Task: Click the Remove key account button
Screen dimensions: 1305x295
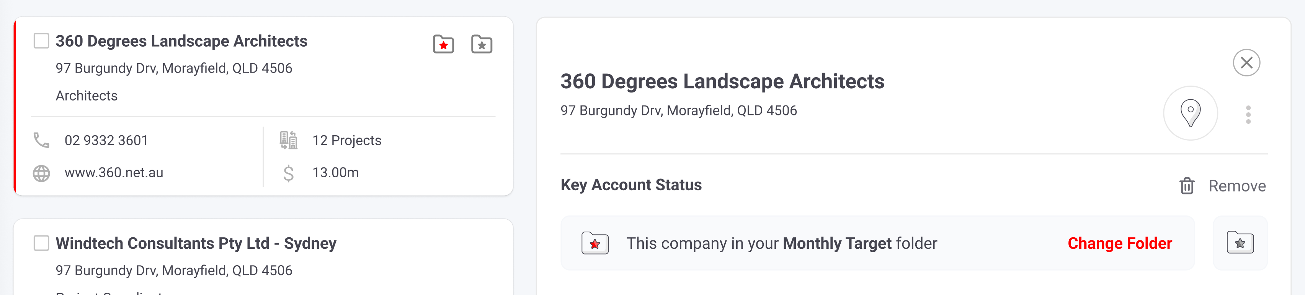Action: click(1222, 186)
